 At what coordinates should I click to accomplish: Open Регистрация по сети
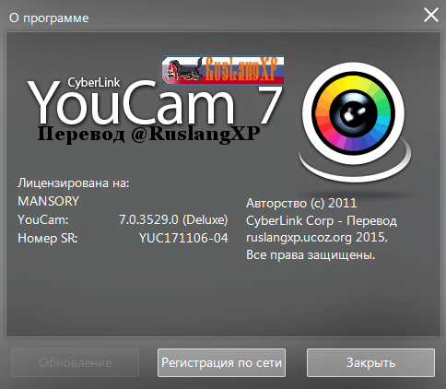click(x=221, y=362)
